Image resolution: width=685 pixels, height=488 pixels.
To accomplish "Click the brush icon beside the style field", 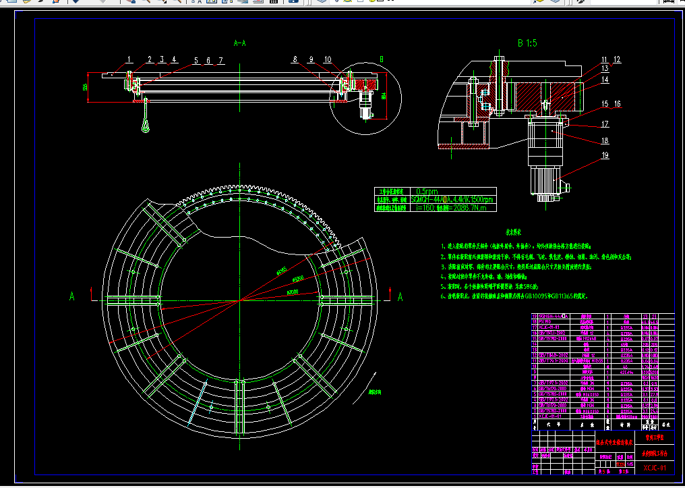I will coord(580,2).
